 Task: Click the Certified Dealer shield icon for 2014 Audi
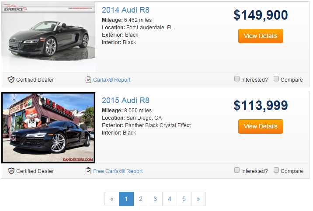11,80
